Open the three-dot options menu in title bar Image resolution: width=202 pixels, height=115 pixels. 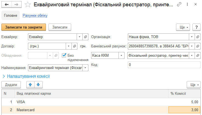[187, 4]
